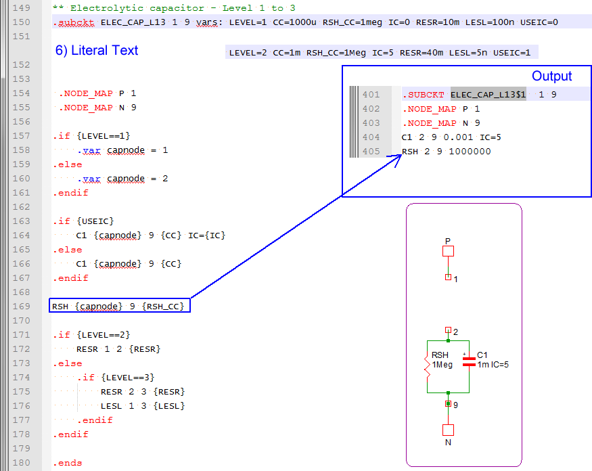Click the N port terminal box
This screenshot has width=592, height=471.
(447, 430)
